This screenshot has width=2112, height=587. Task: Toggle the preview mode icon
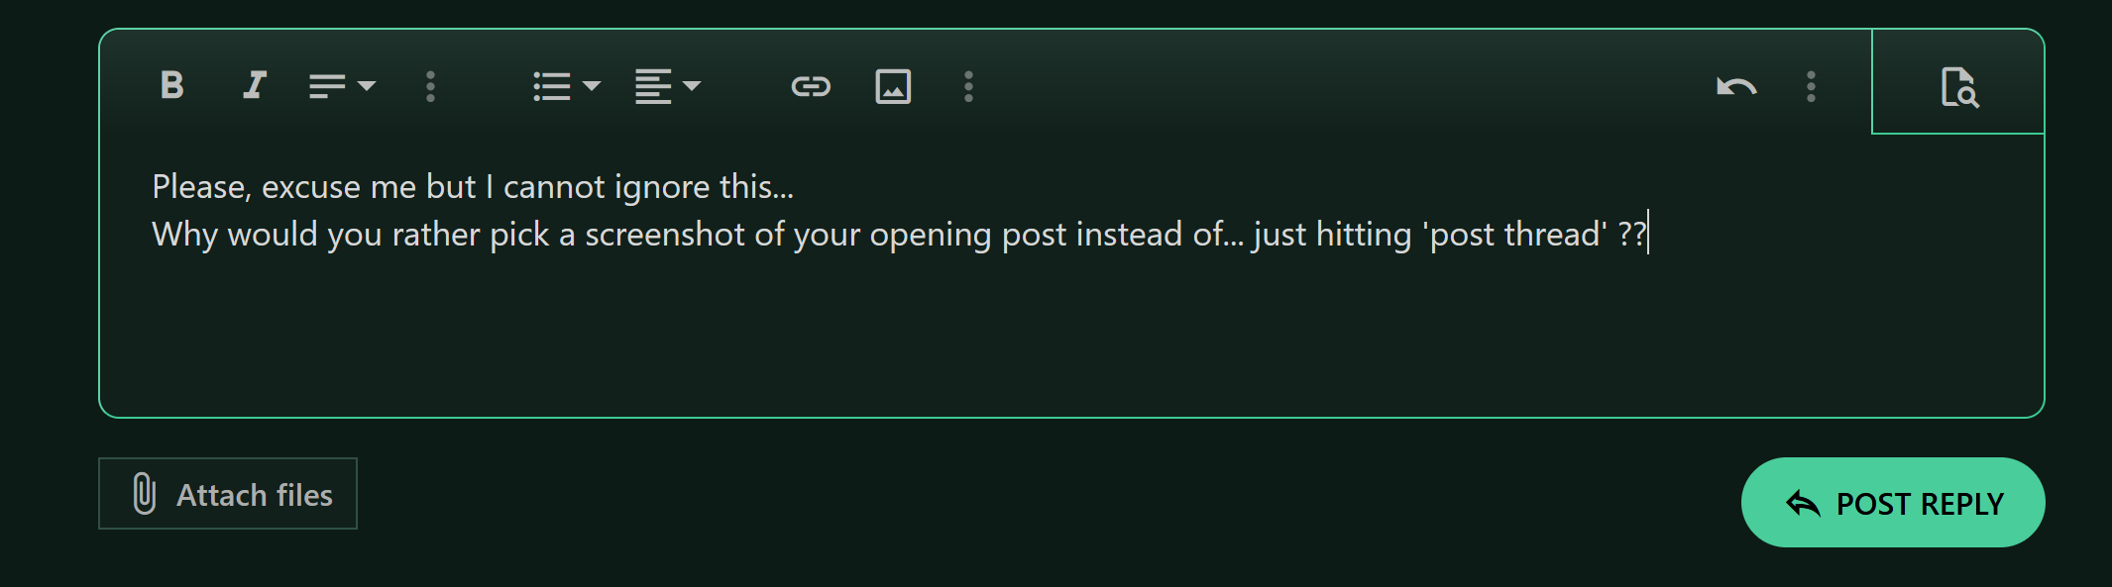point(1958,86)
